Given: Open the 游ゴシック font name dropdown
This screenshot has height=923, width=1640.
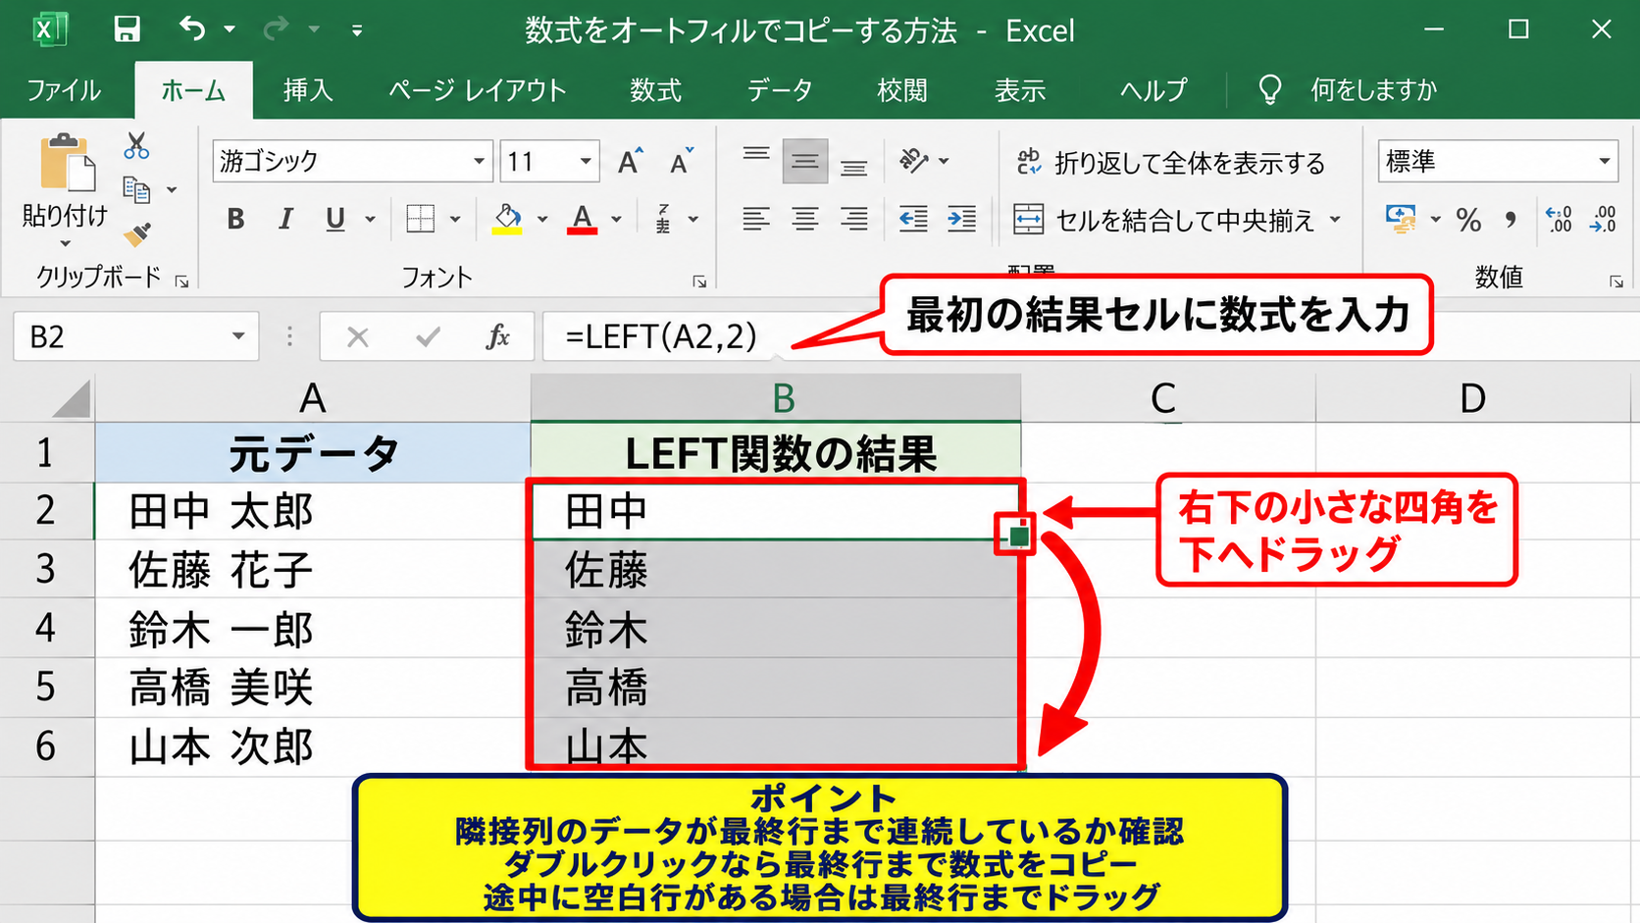Looking at the screenshot, I should click(x=479, y=161).
